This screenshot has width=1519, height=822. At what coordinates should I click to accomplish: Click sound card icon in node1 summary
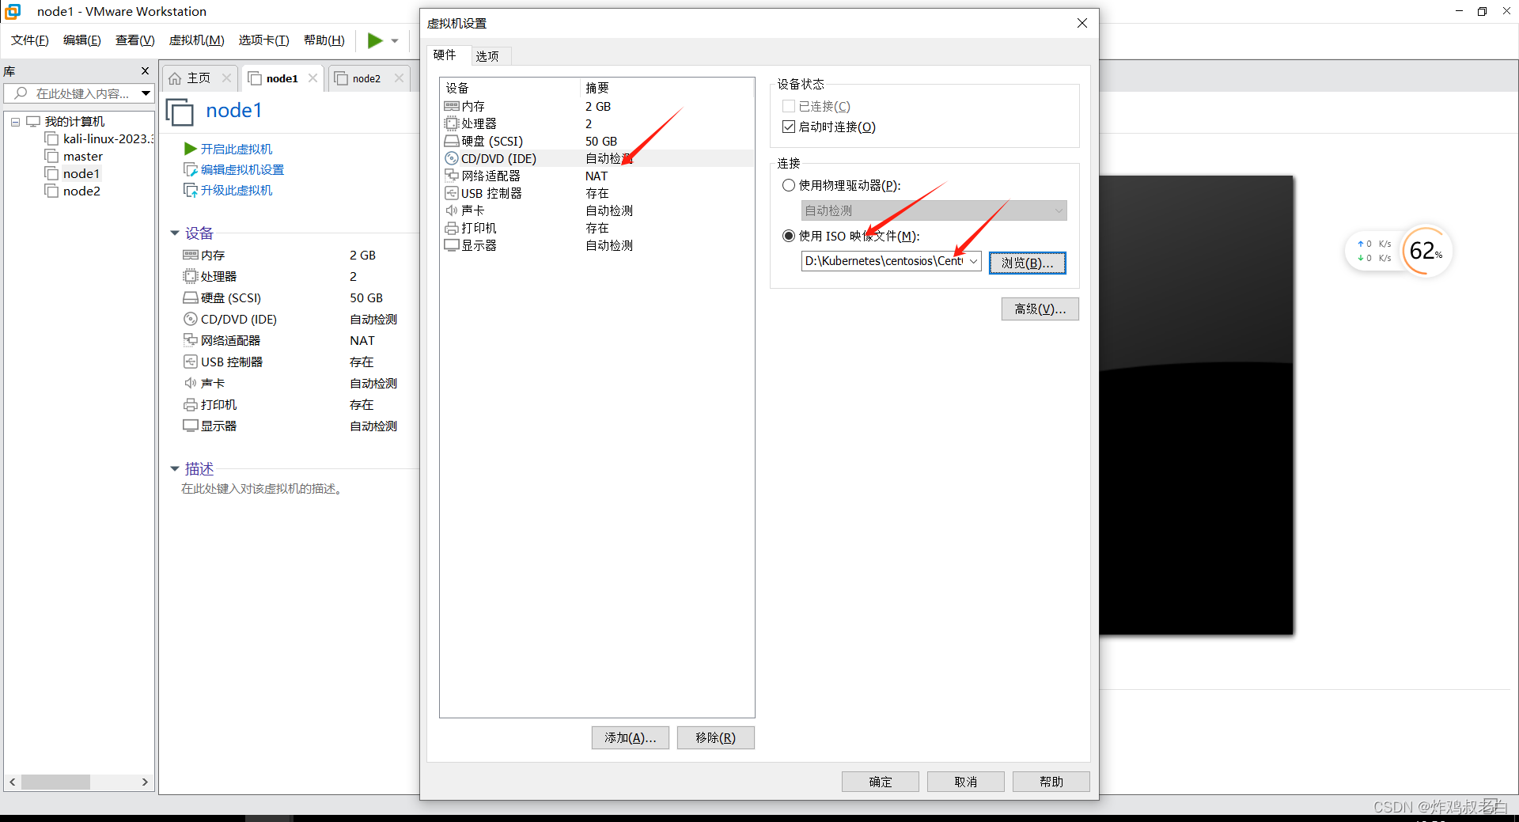click(x=191, y=383)
